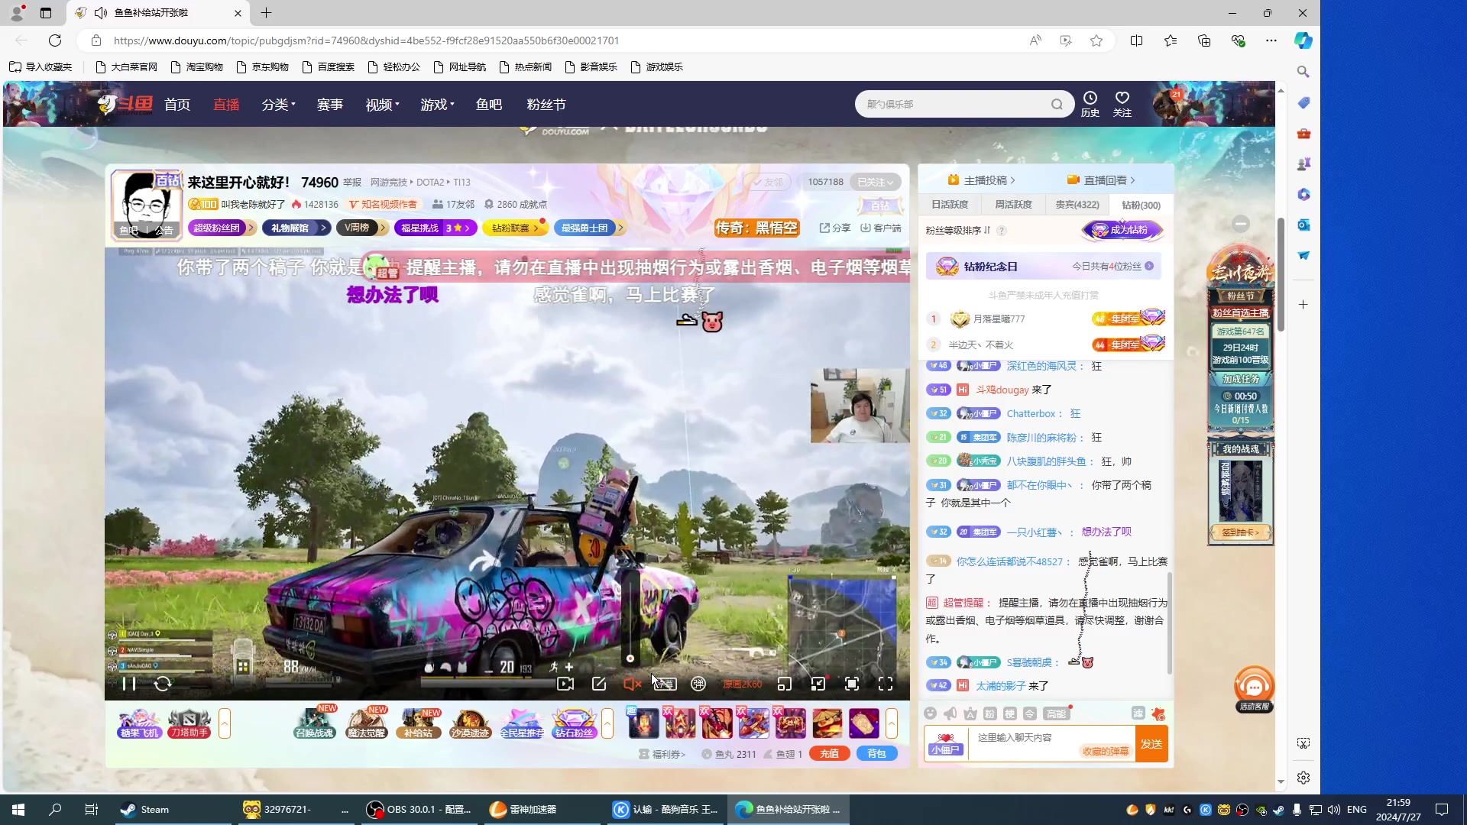Screen dimensions: 1467x825
Task: Click the 成为钻粉 button
Action: [x=1123, y=230]
